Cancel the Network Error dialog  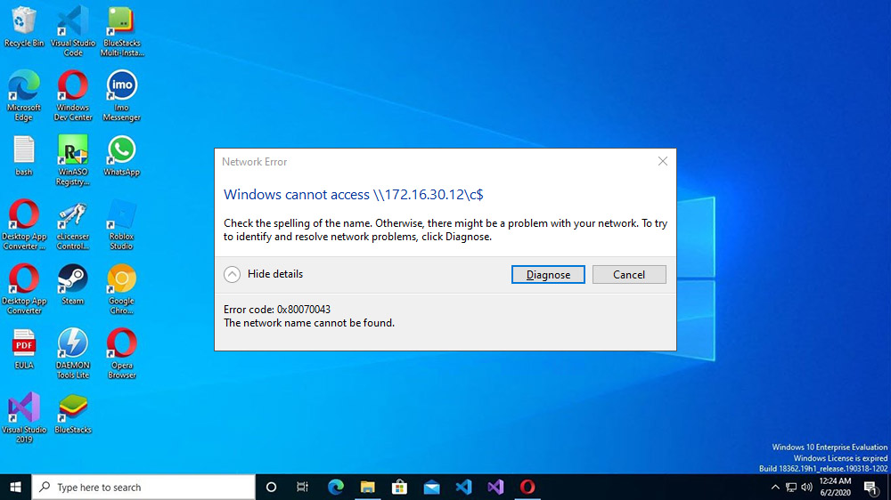[x=628, y=275]
